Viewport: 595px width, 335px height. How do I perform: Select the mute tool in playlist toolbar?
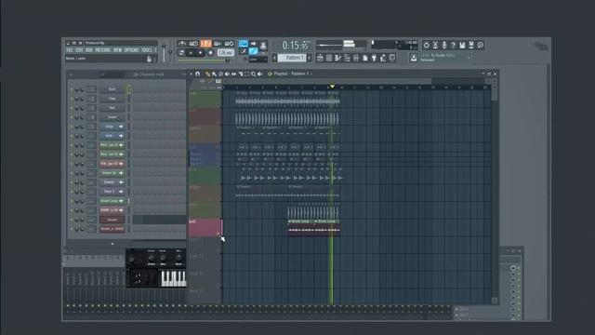[227, 74]
